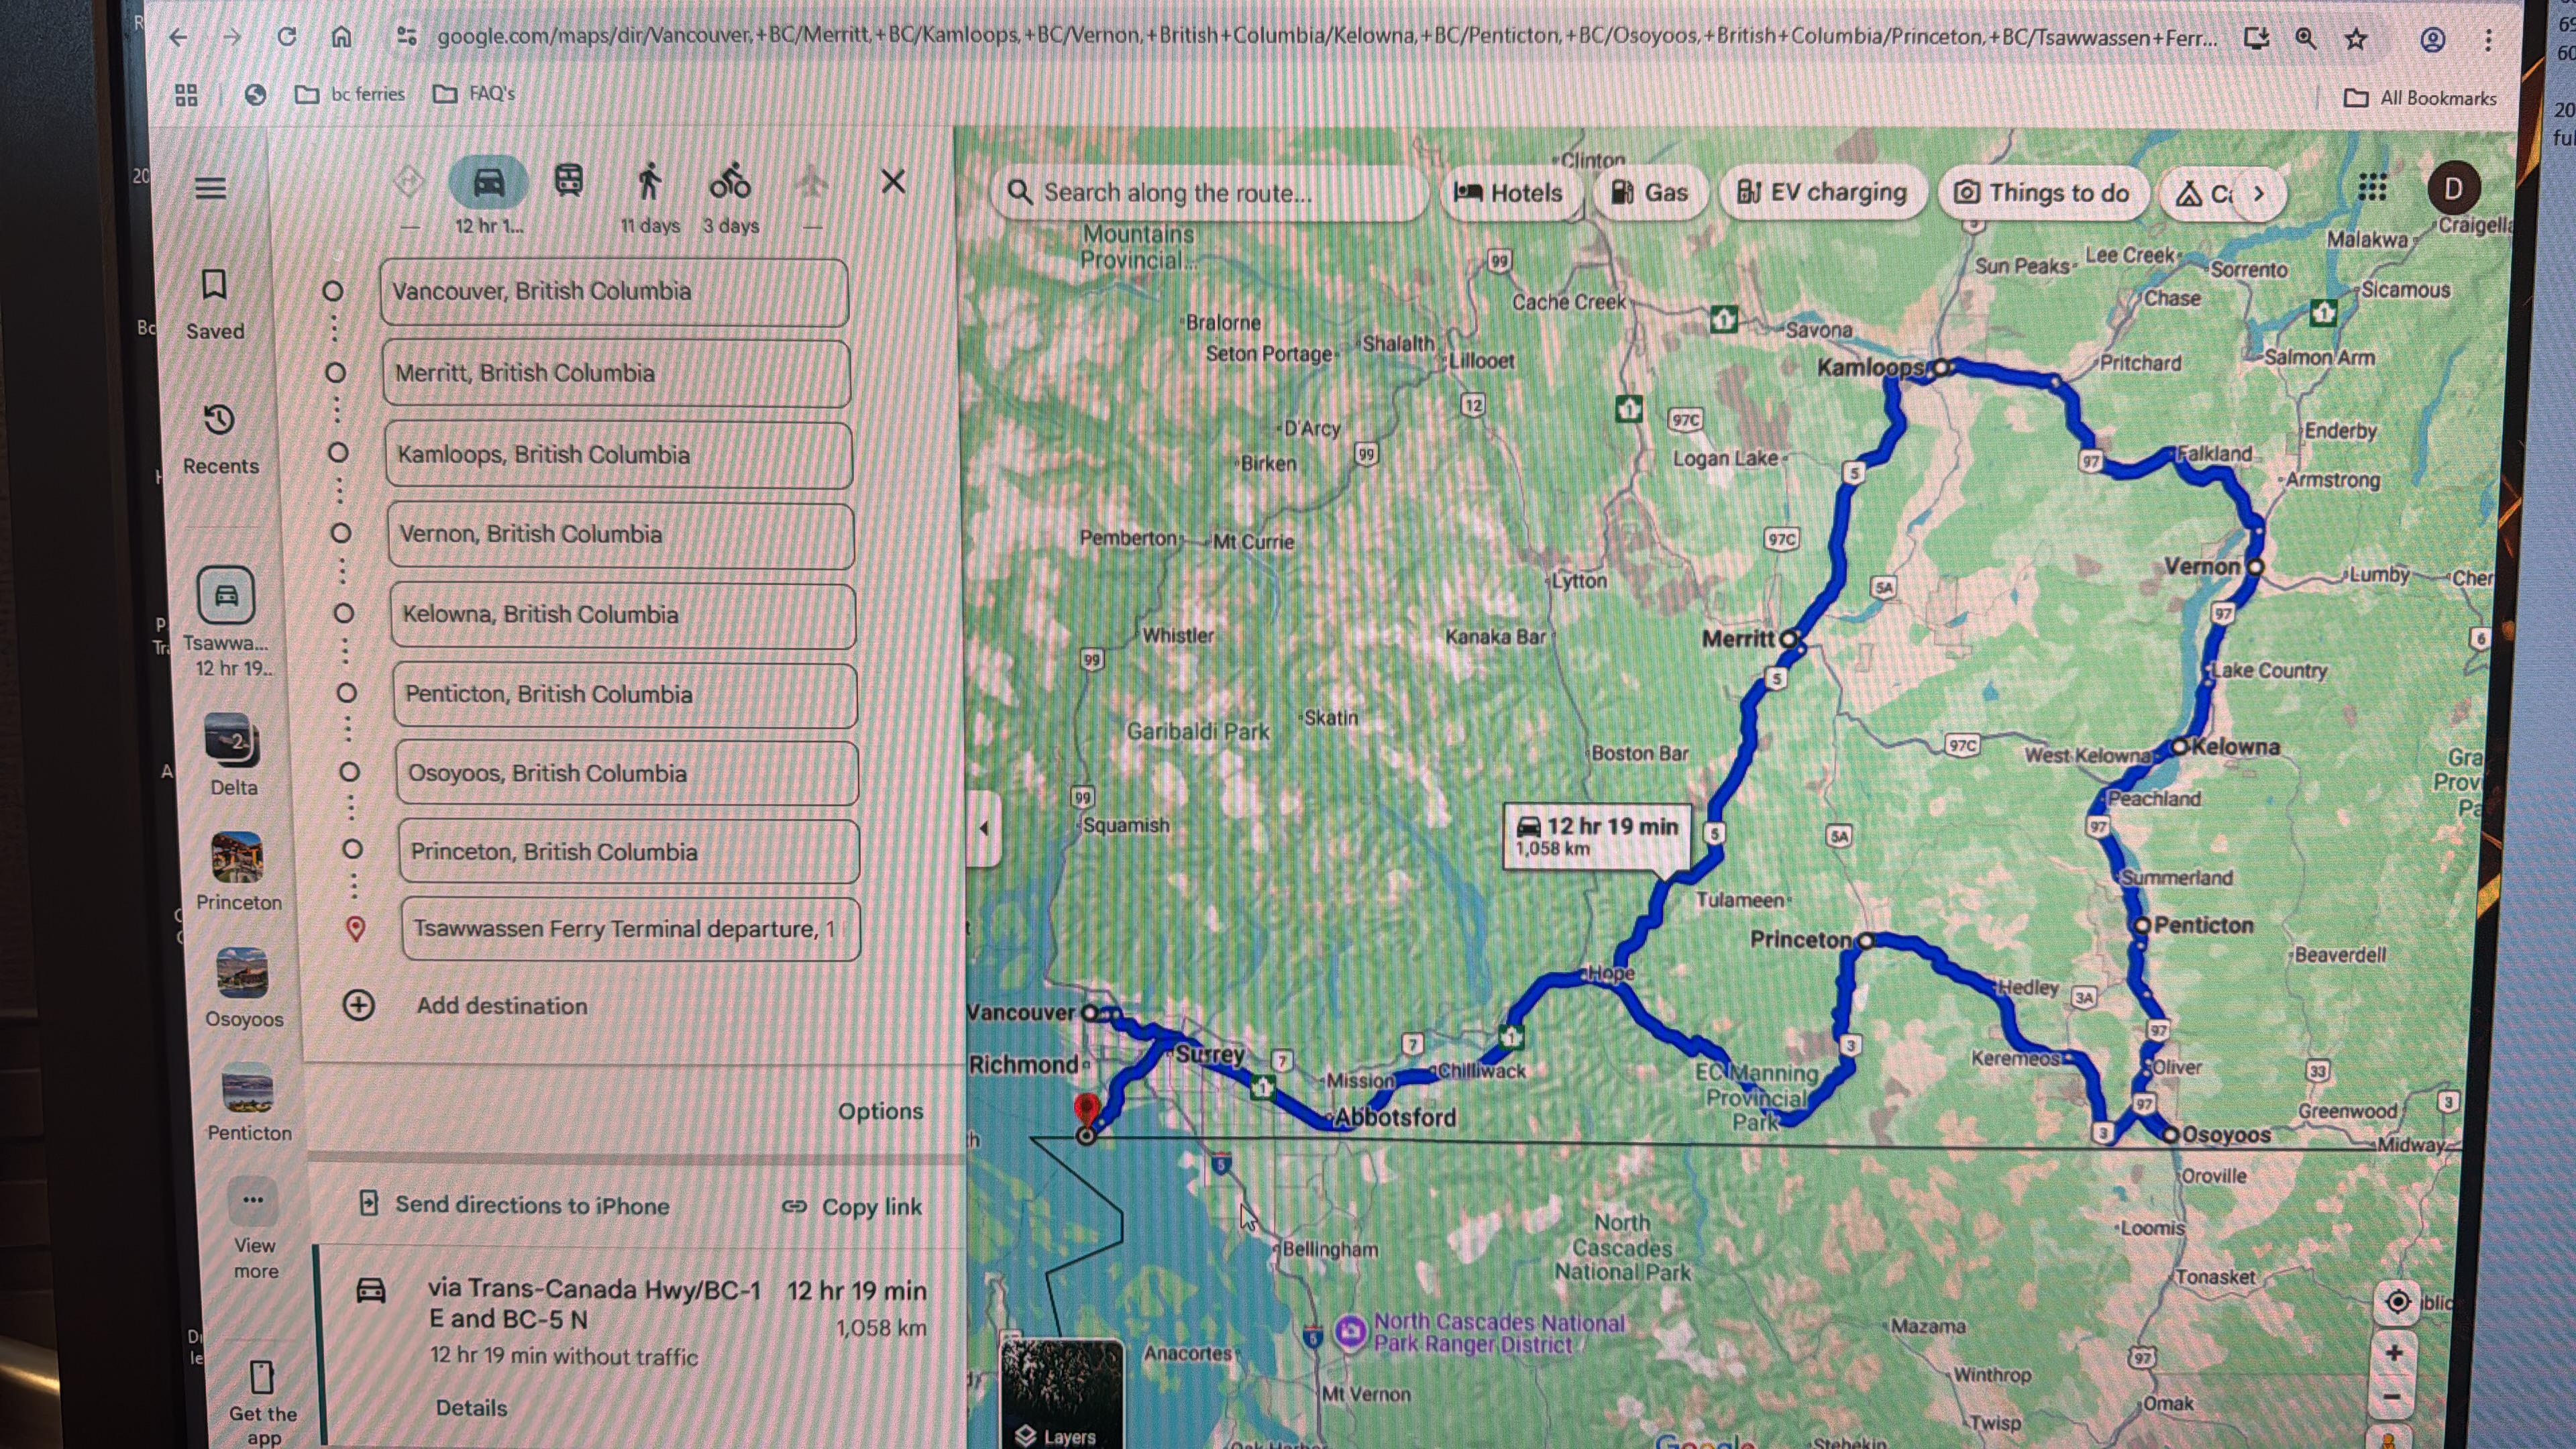Select Walking travel mode
Image resolution: width=2576 pixels, height=1449 pixels.
(649, 182)
